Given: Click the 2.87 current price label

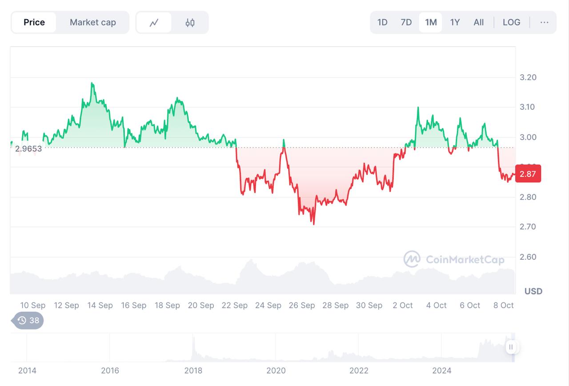Looking at the screenshot, I should coord(528,174).
